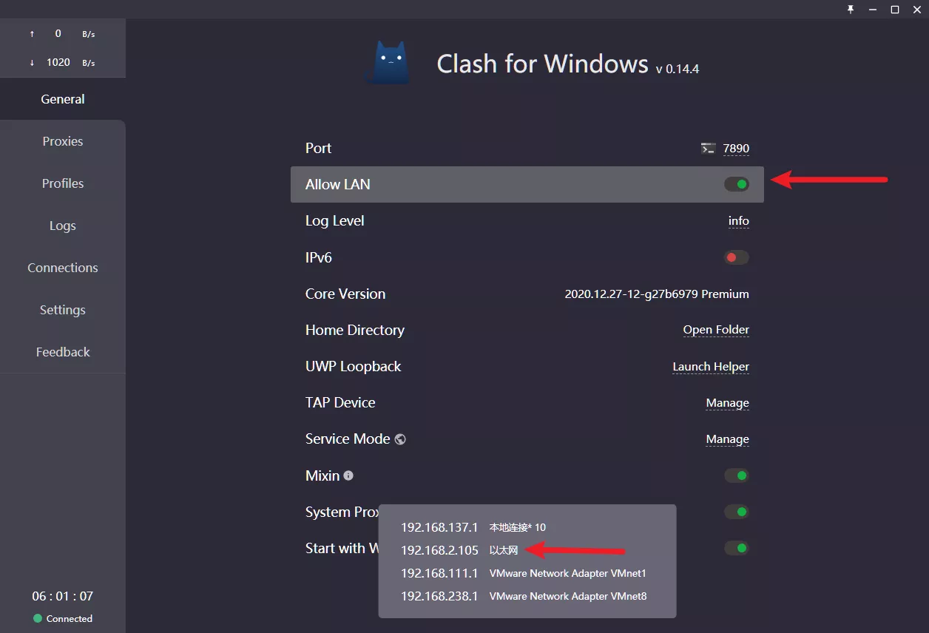Open the Profiles section

coord(62,183)
